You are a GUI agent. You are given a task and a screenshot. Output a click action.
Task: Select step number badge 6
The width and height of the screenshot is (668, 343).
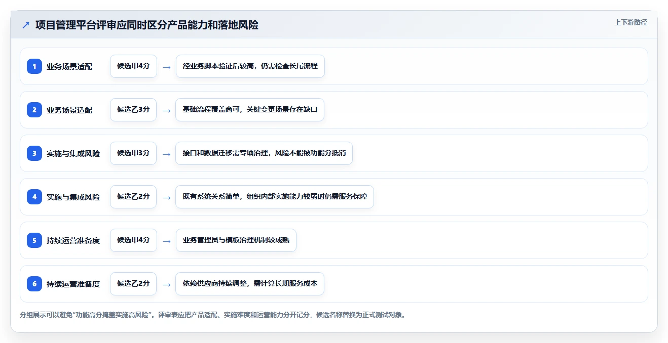34,284
